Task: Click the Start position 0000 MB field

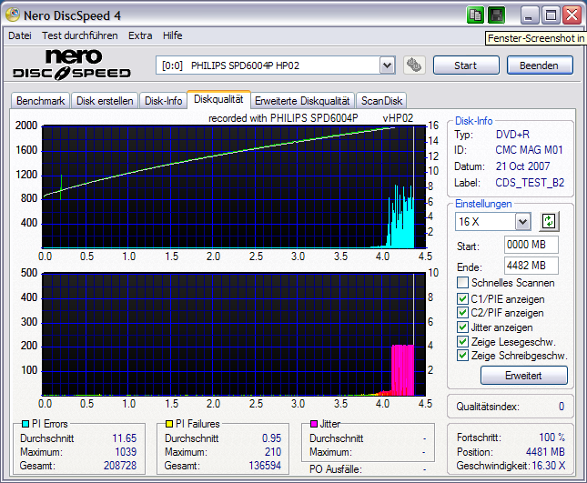Action: [531, 245]
